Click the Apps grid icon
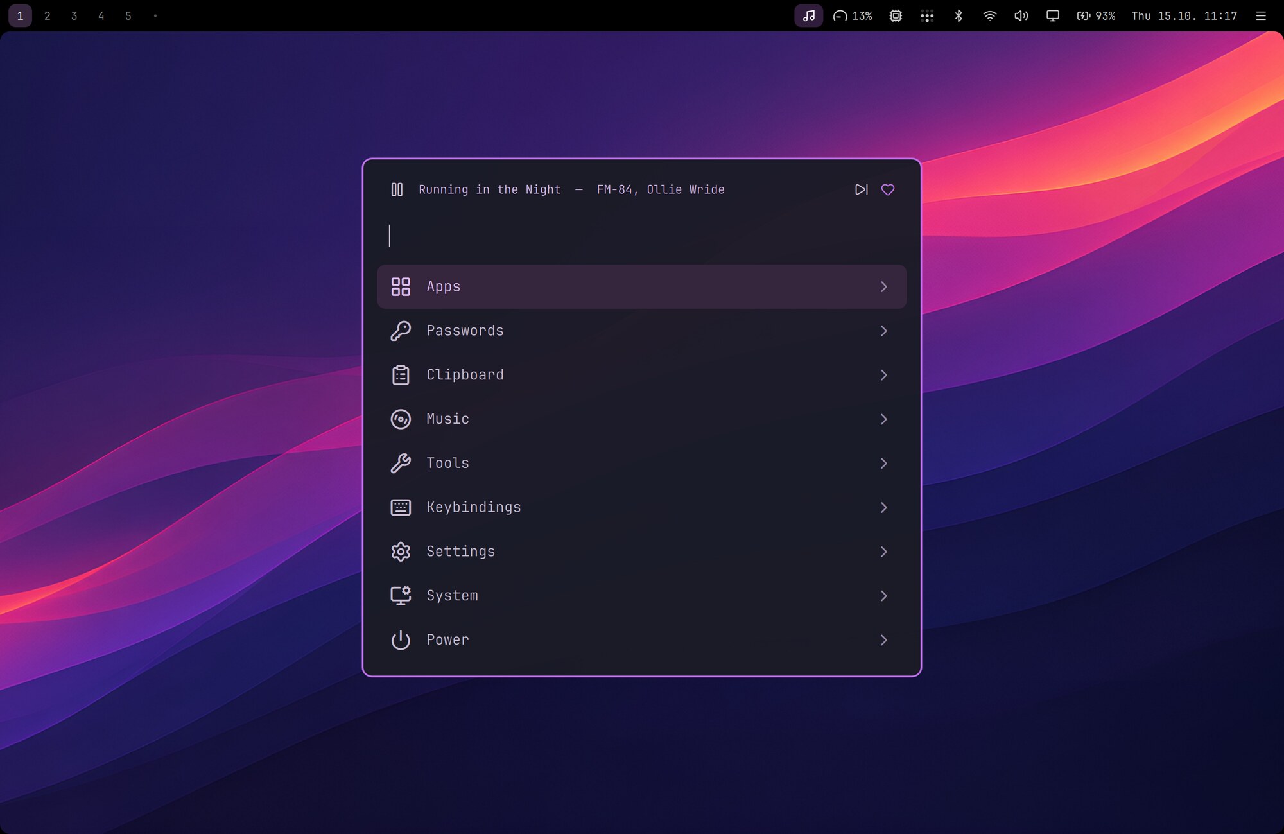 [x=401, y=286]
